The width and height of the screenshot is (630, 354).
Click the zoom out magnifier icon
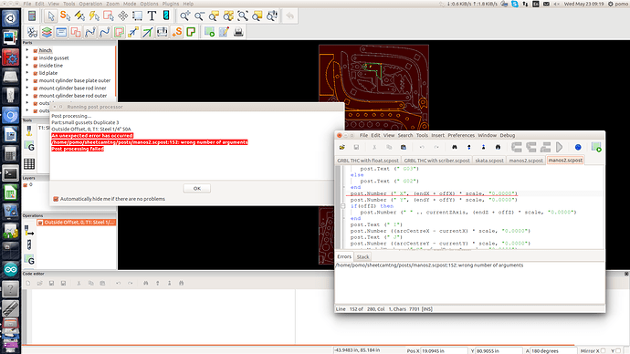(199, 16)
